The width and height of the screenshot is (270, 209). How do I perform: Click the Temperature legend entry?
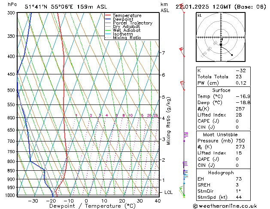(x=127, y=15)
